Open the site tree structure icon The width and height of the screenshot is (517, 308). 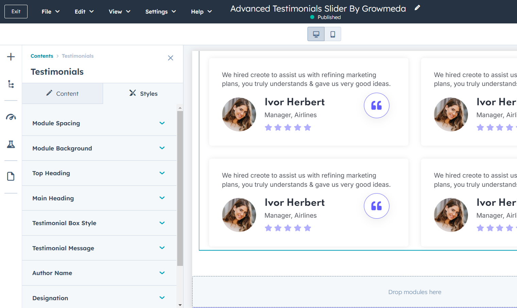pos(11,84)
